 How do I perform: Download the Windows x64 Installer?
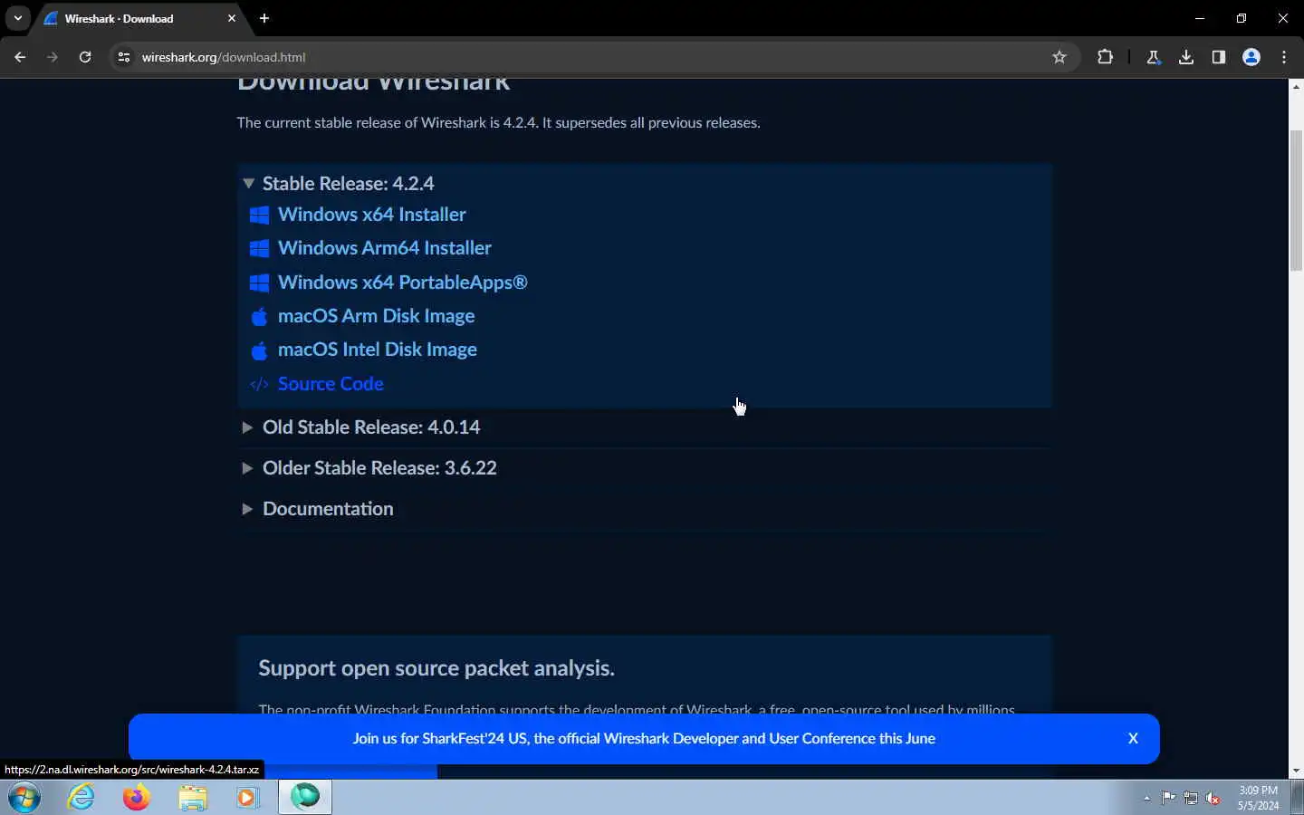372,215
